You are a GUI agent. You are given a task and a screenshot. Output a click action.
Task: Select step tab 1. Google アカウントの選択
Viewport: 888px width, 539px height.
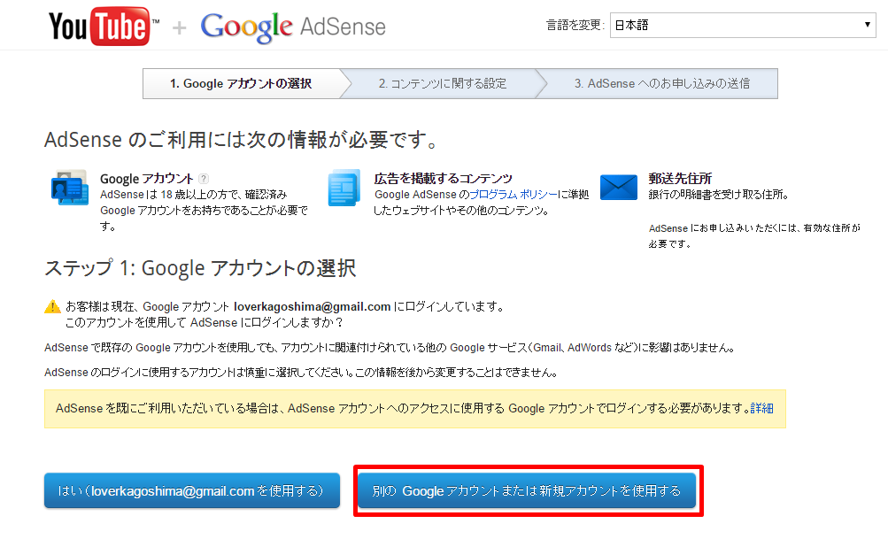(242, 84)
